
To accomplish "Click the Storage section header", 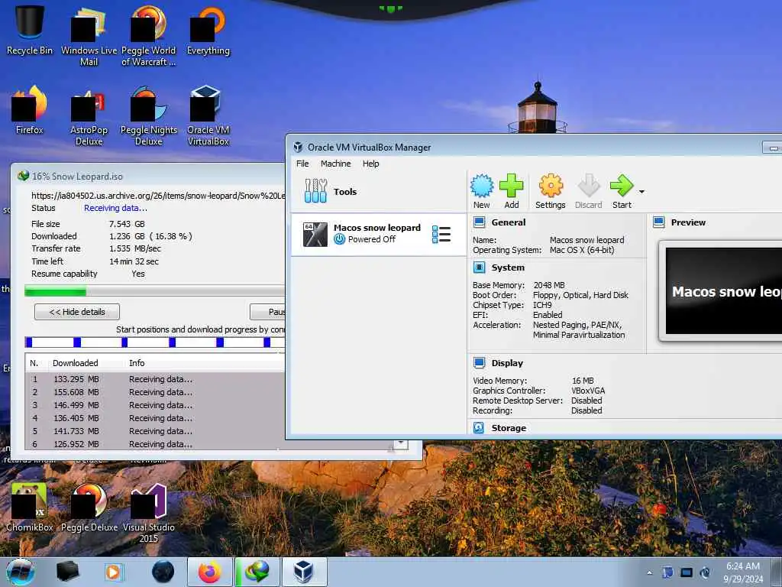I will (509, 428).
